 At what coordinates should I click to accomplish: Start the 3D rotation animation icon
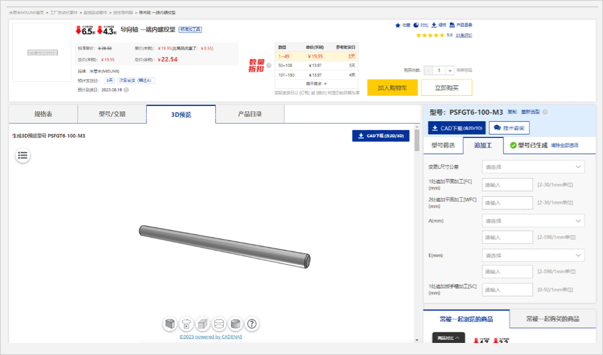(187, 324)
